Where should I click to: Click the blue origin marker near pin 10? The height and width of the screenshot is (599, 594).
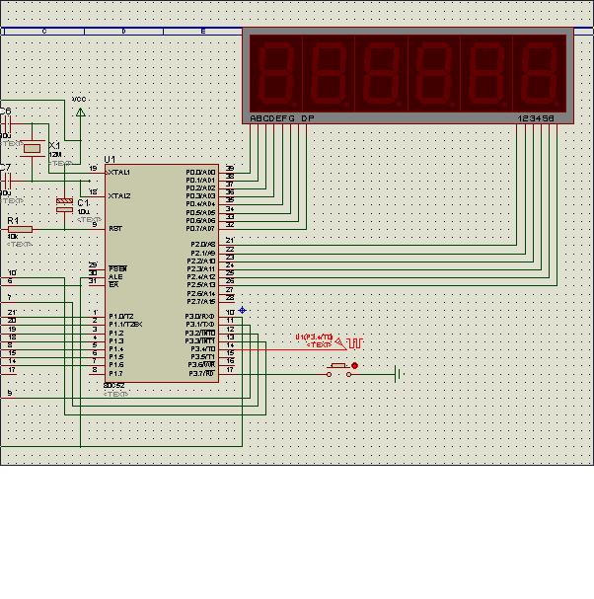(243, 310)
